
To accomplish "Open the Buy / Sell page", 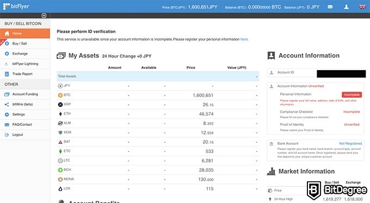I will click(x=25, y=43).
